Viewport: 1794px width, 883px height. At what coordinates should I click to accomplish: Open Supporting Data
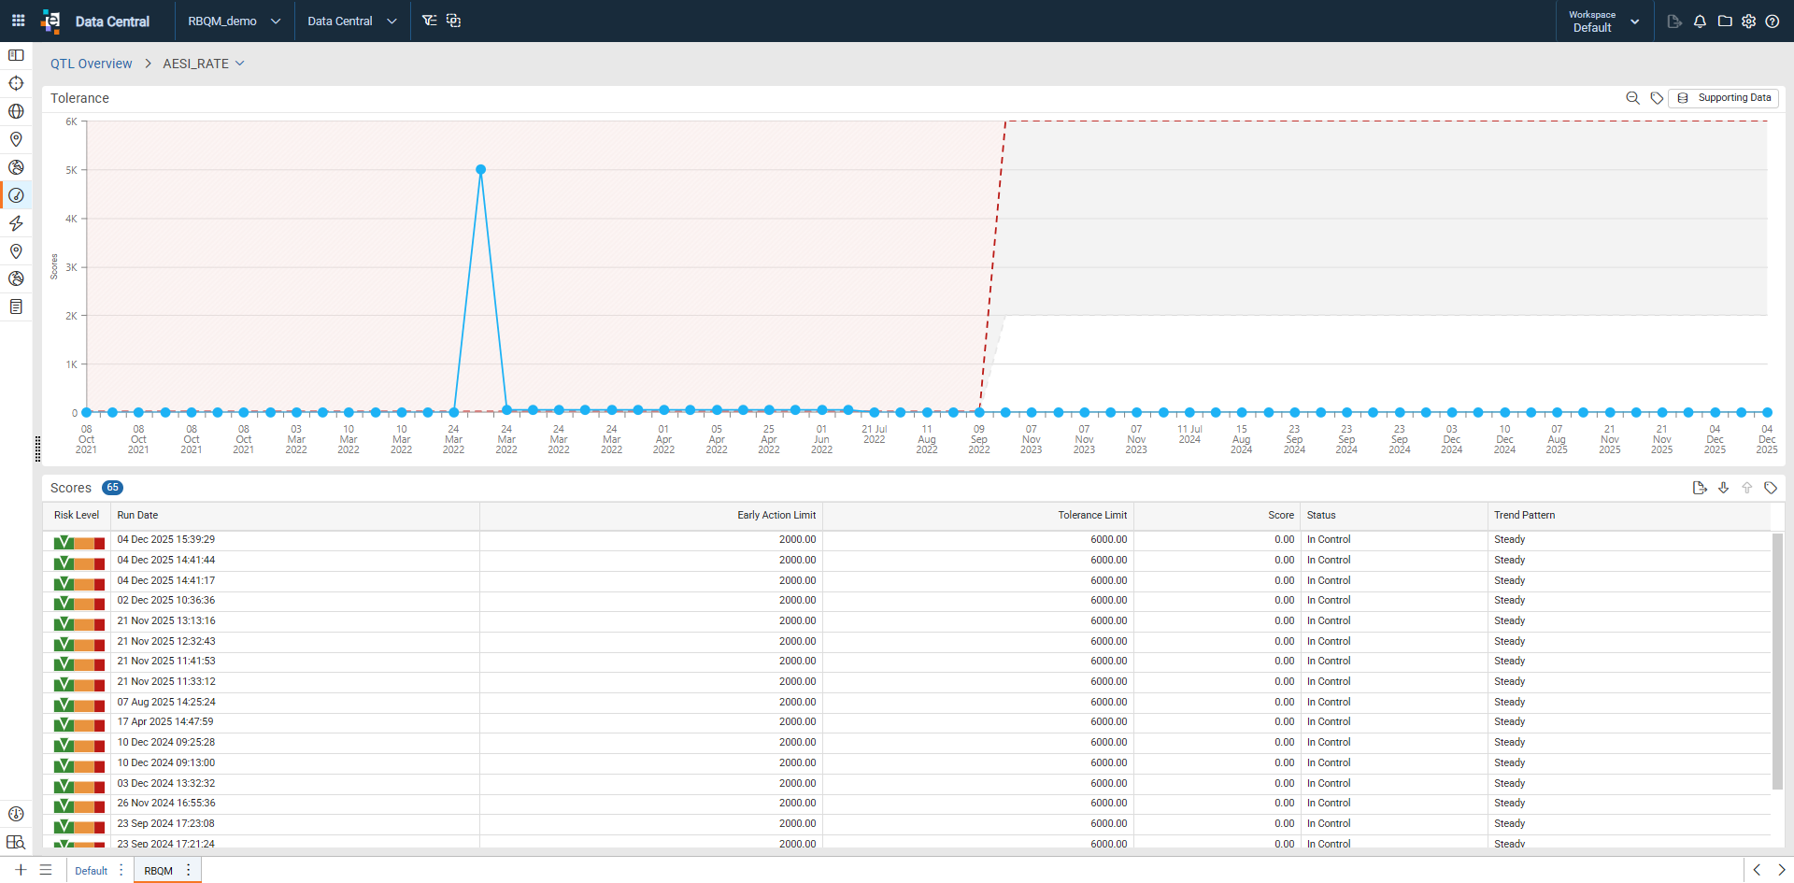point(1724,98)
